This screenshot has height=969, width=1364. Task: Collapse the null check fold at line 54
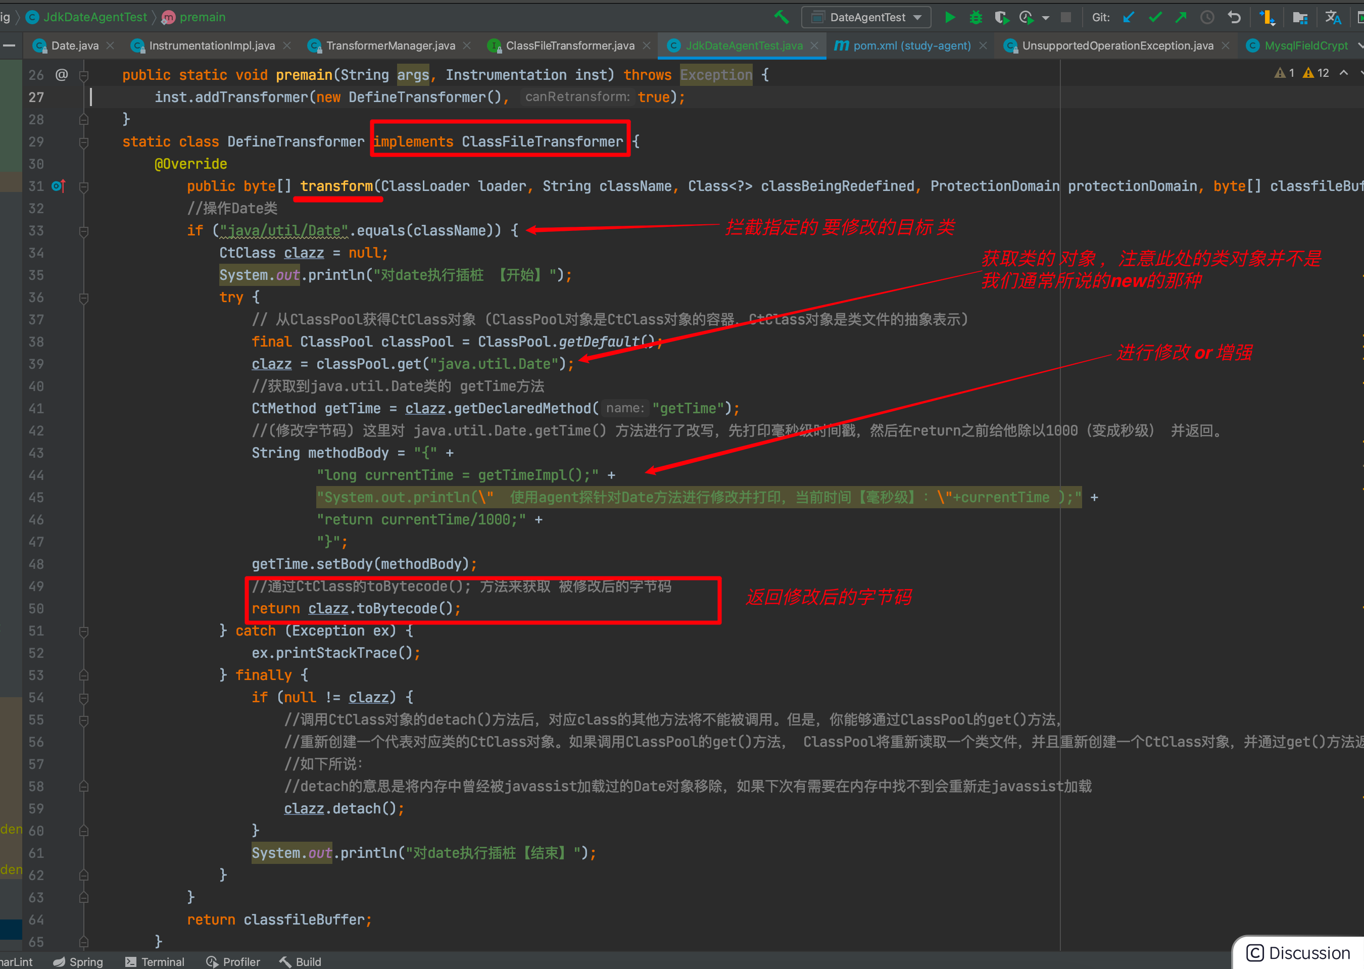[84, 698]
